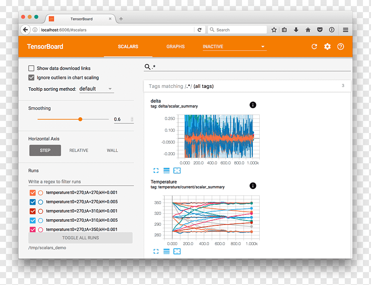Switch to the GRAPHS tab
Viewport: 371px width, 285px height.
175,47
